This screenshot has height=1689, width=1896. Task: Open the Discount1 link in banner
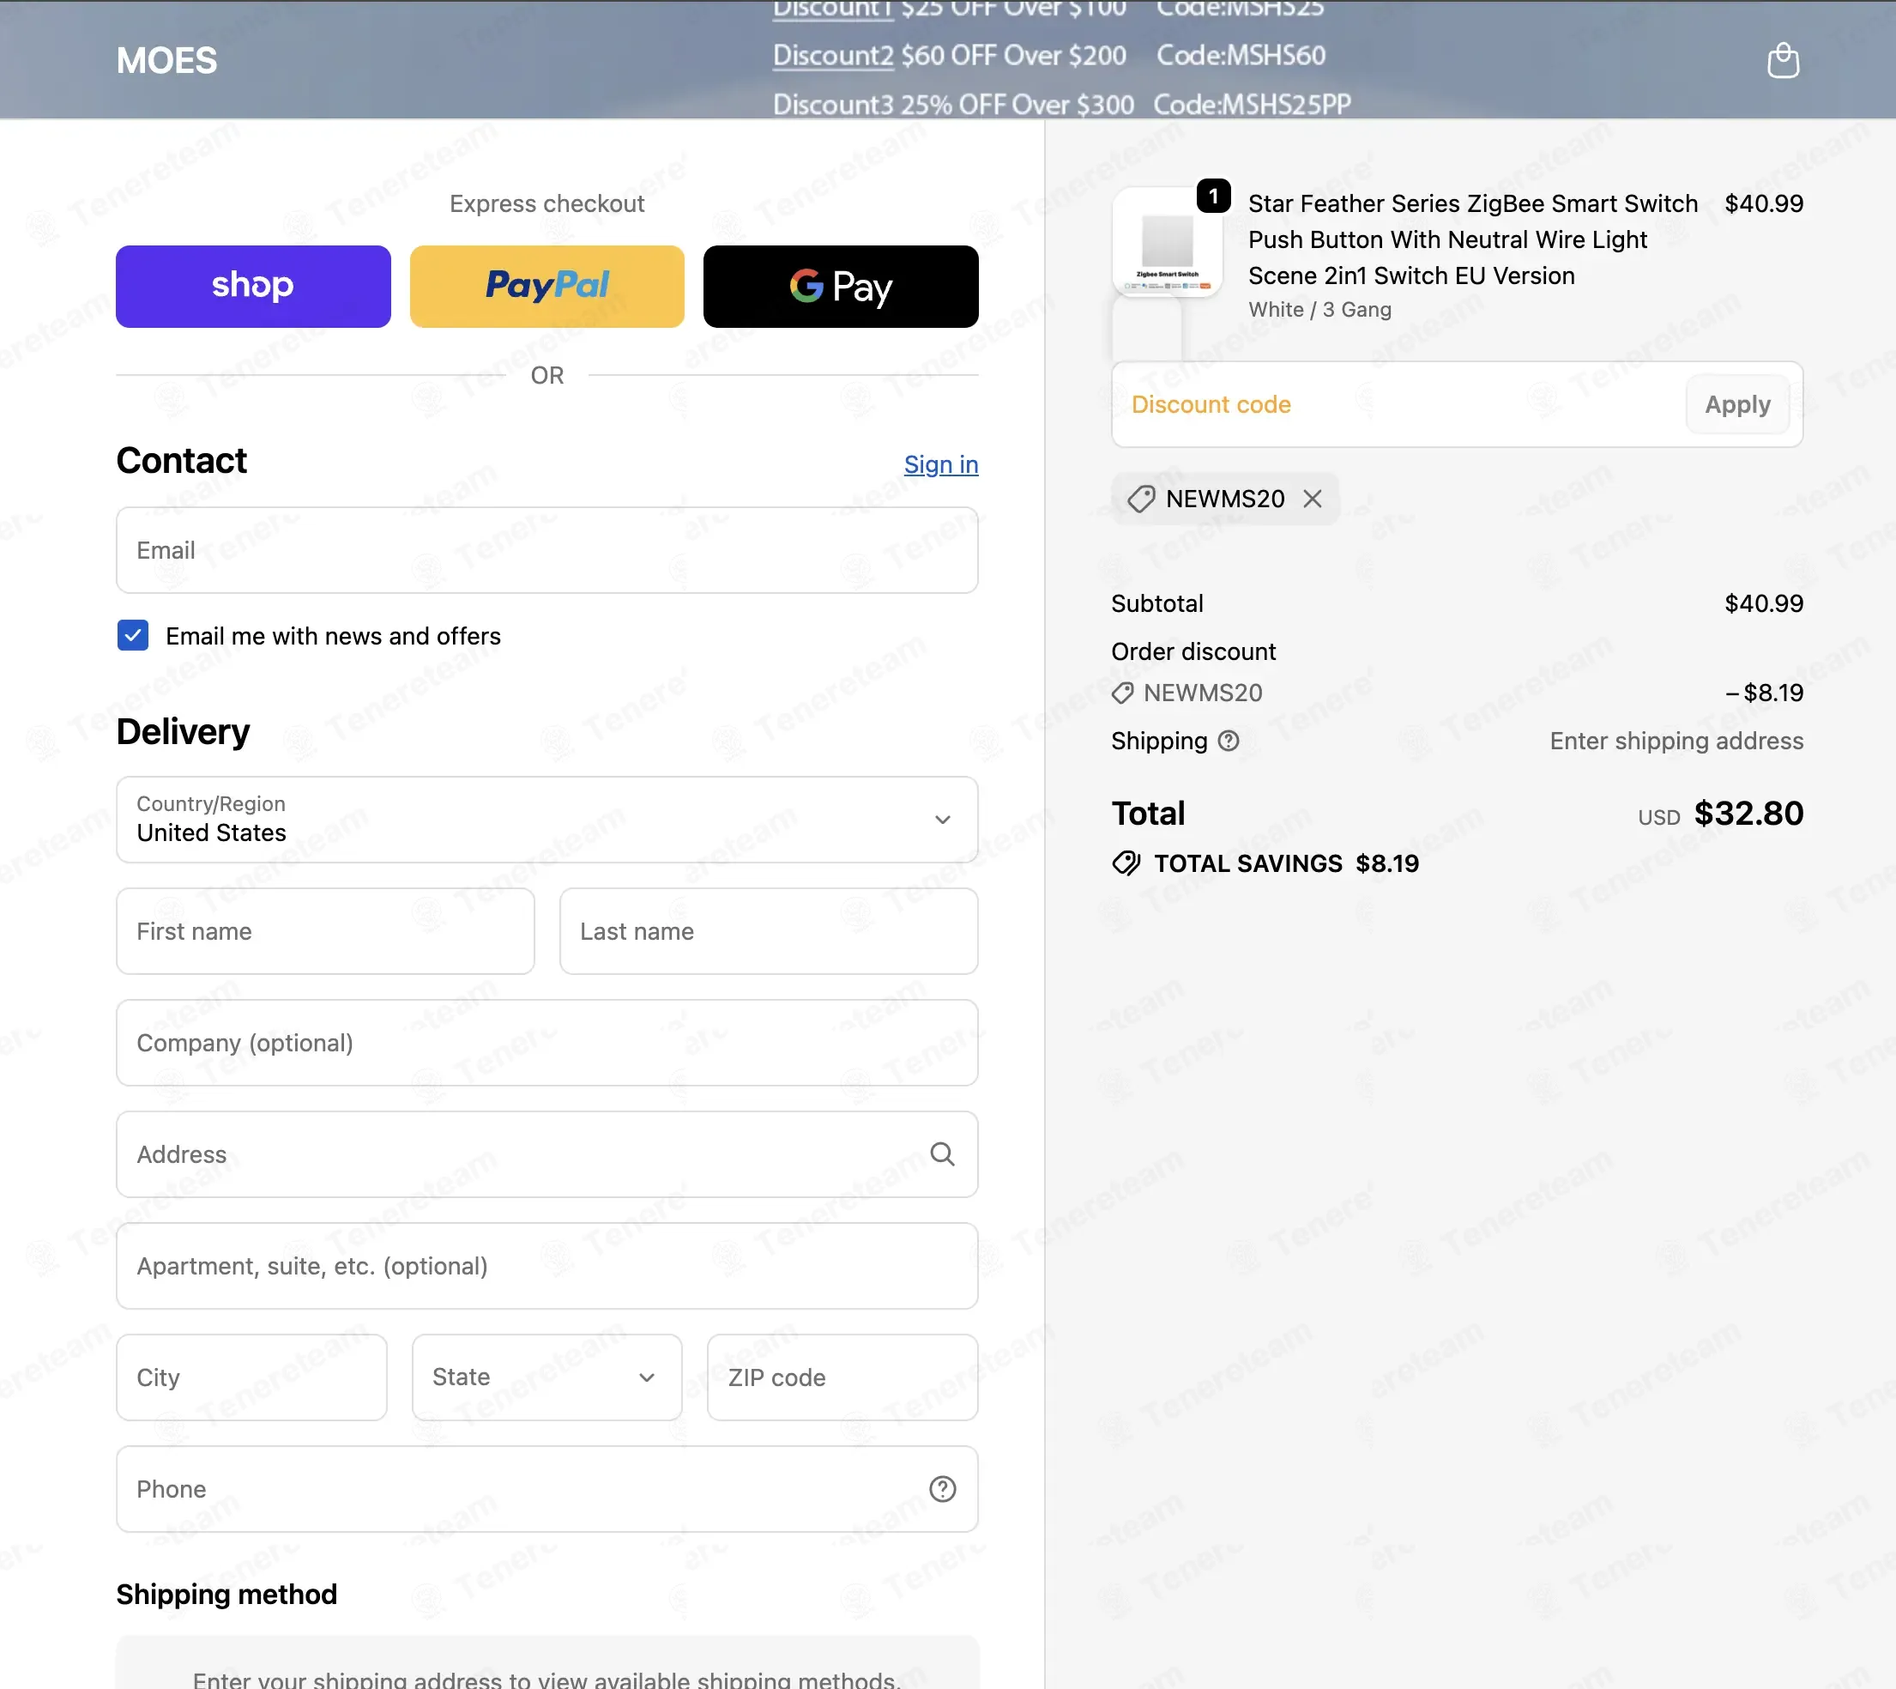click(x=832, y=9)
